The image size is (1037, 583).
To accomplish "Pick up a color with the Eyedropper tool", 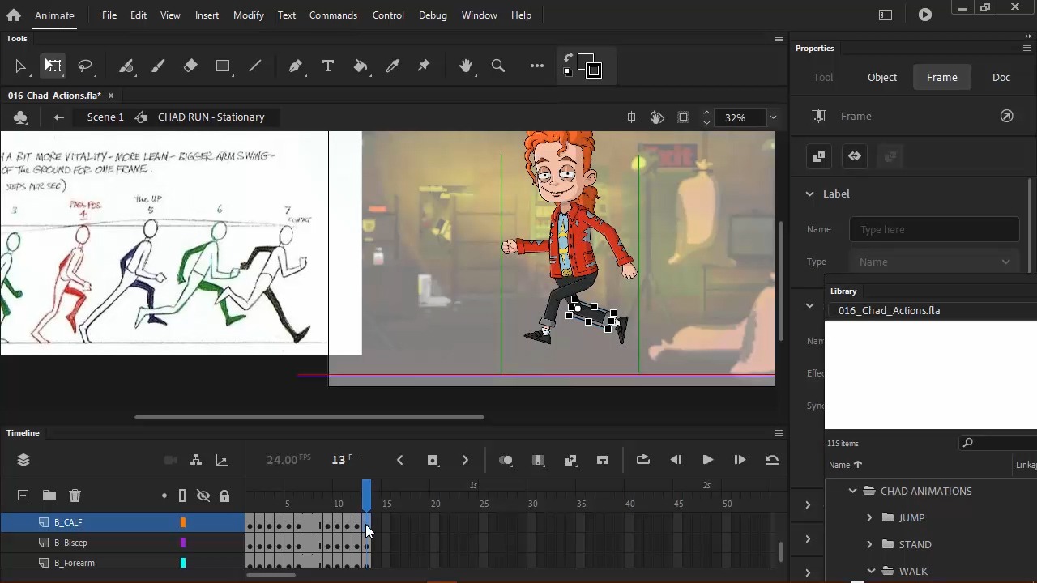I will tap(393, 66).
